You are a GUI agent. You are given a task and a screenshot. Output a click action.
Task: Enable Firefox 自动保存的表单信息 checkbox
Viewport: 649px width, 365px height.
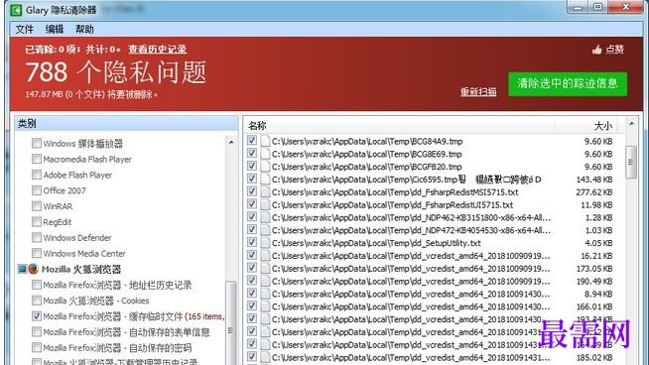pyautogui.click(x=37, y=332)
